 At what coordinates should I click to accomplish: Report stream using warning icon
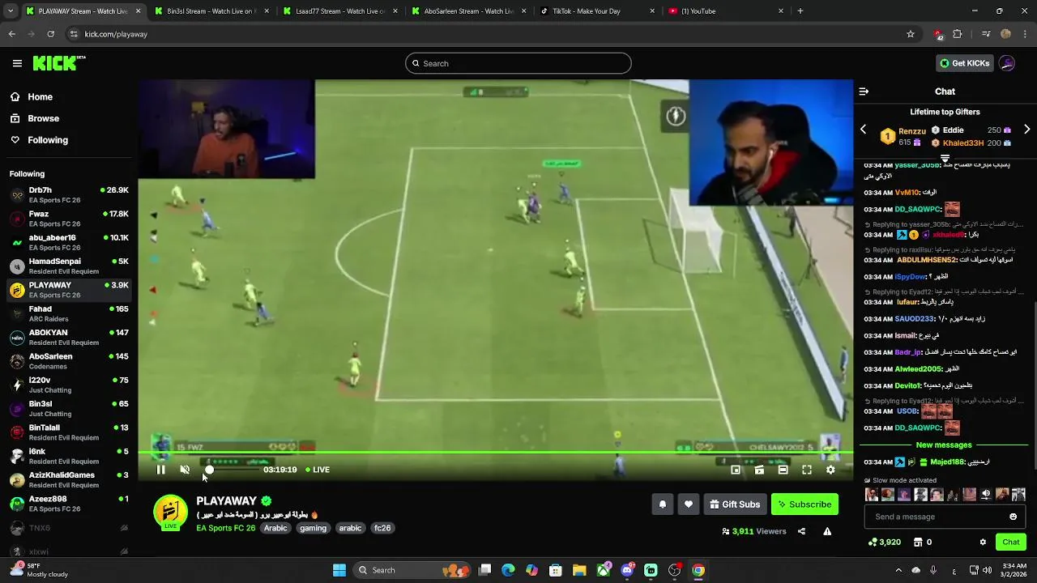(827, 531)
